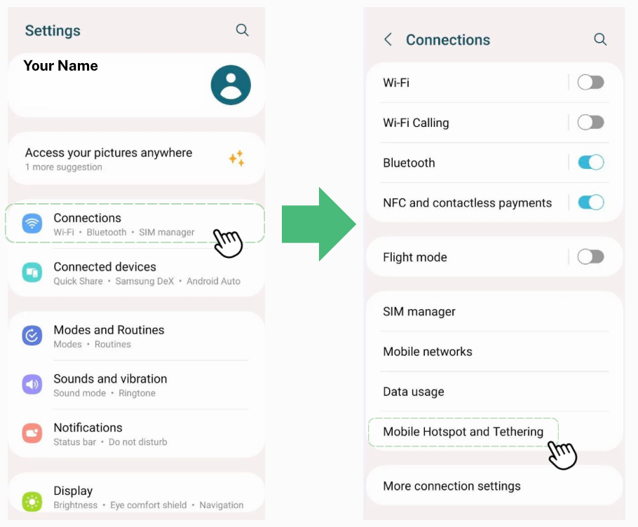Open SIM manager settings
The width and height of the screenshot is (638, 527).
[x=419, y=311]
